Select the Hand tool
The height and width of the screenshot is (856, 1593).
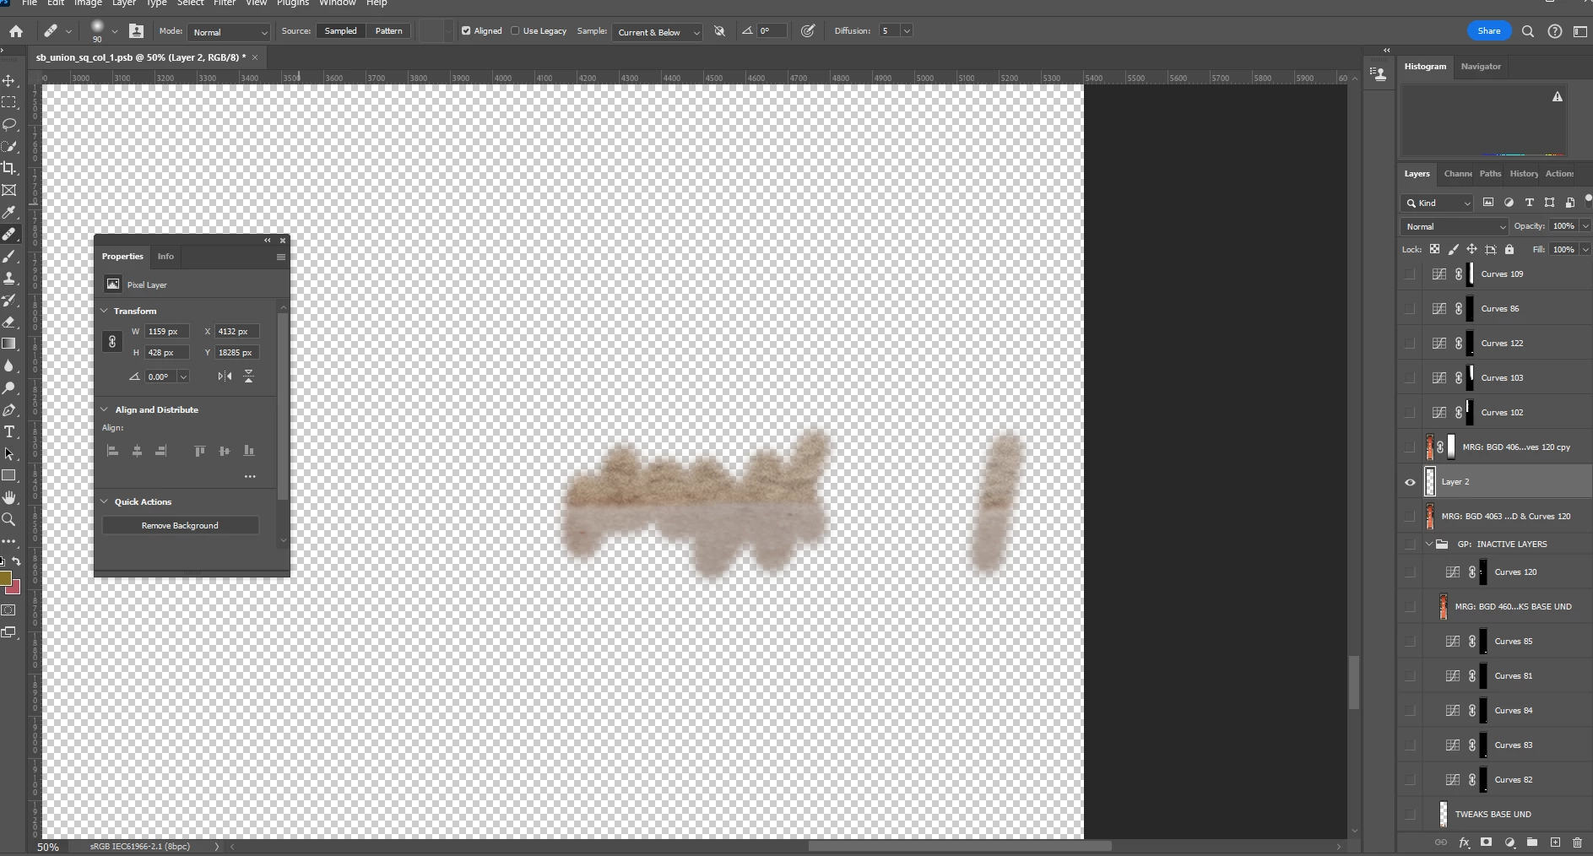[9, 497]
